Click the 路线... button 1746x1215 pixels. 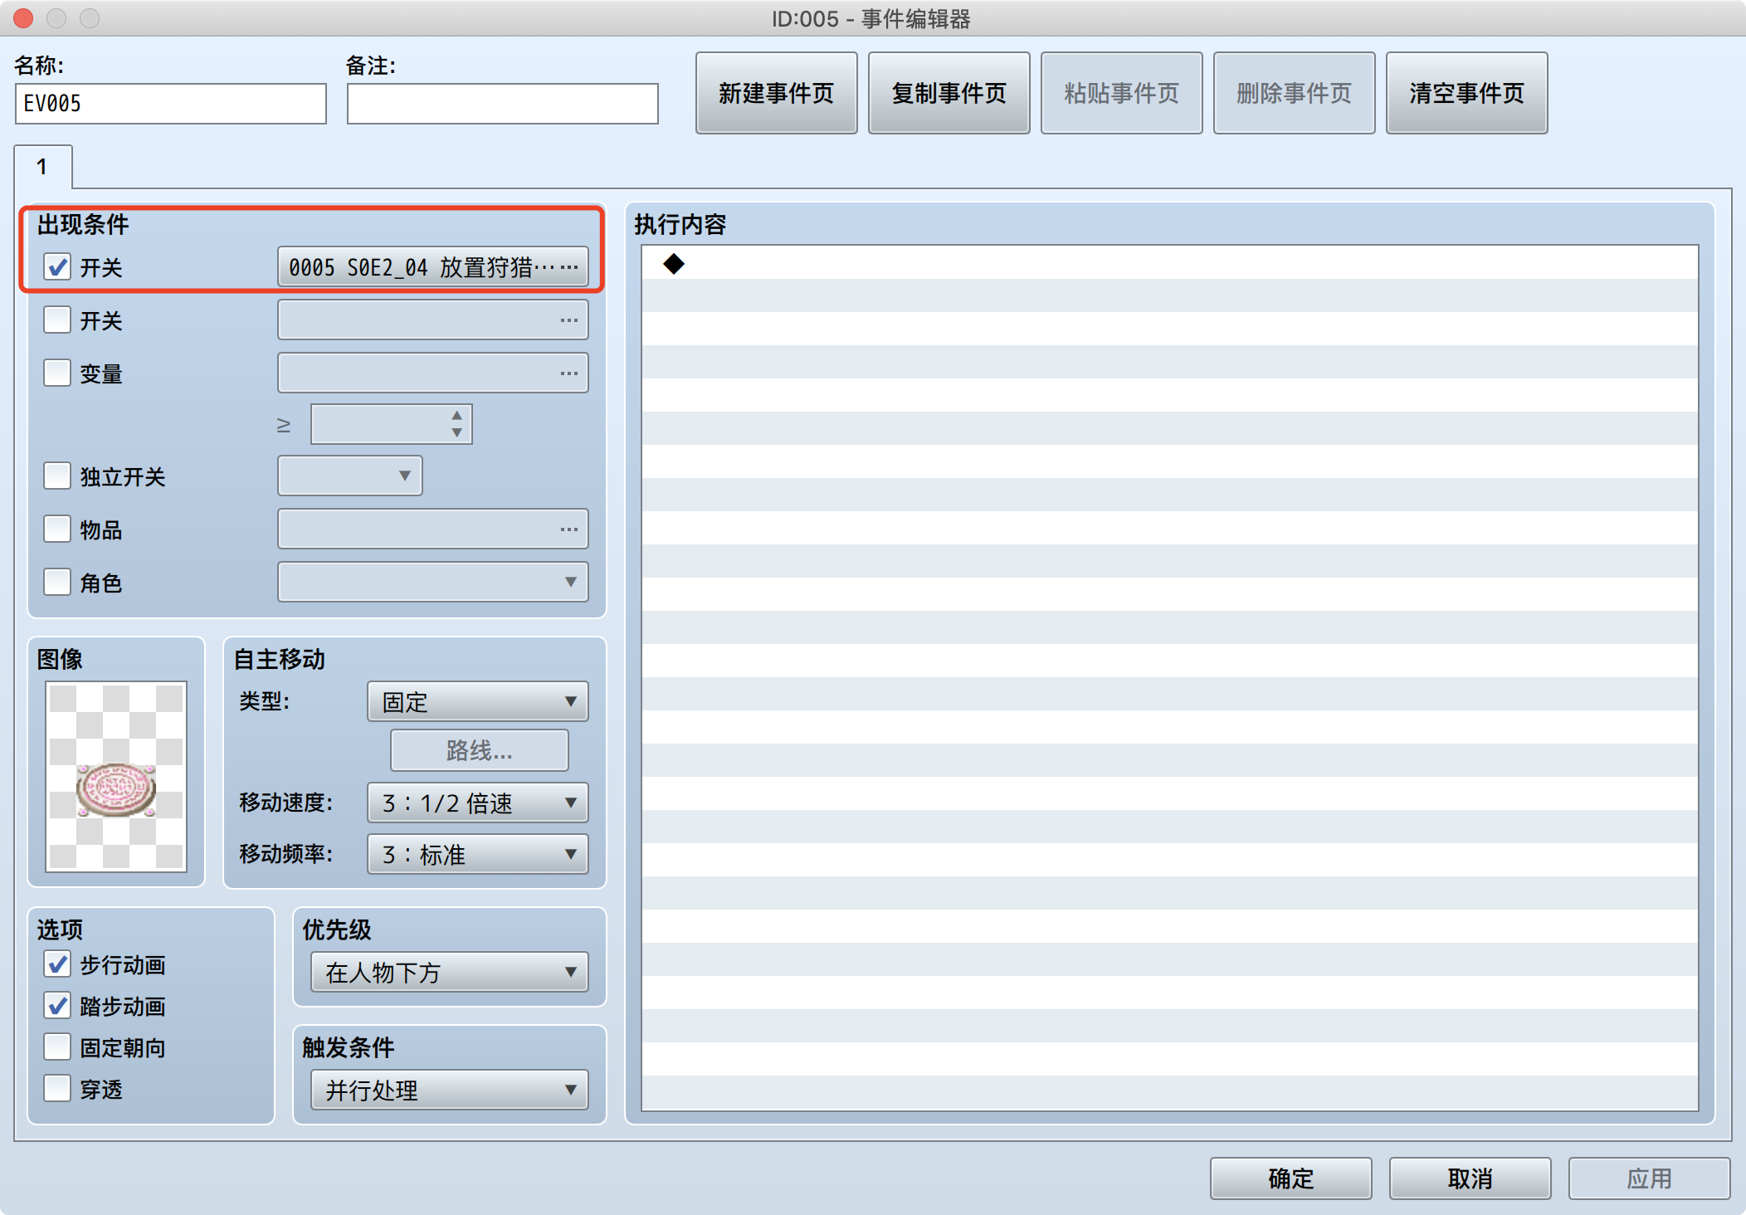(x=480, y=751)
